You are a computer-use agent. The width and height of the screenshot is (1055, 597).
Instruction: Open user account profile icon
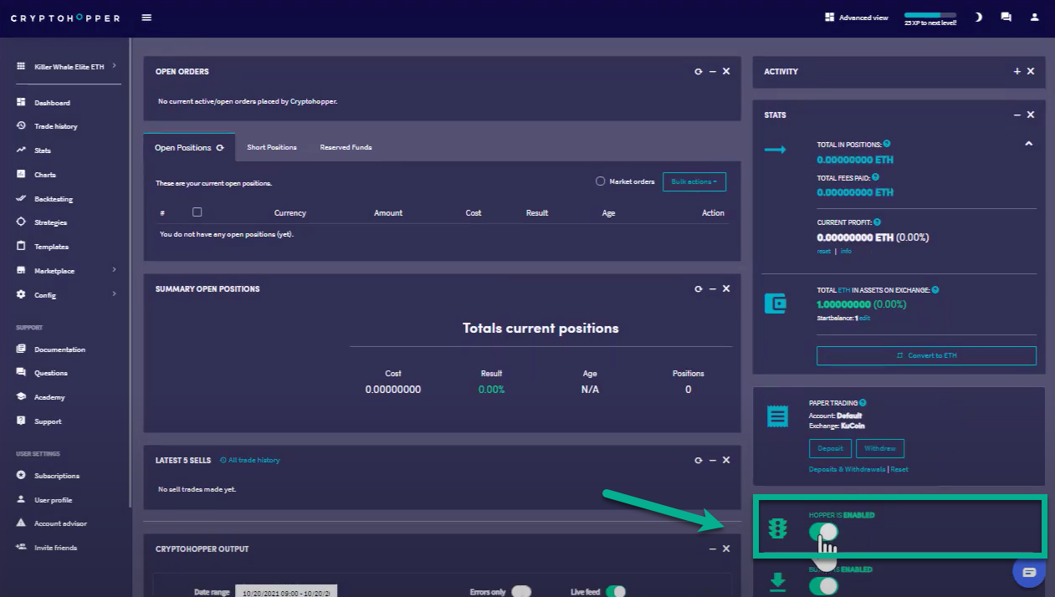[x=1035, y=18]
